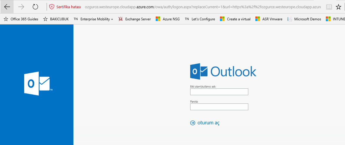Open the Office 365 Guides bookmark

click(x=21, y=19)
